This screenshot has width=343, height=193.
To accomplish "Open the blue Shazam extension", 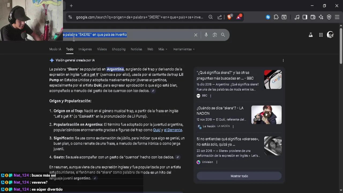I will coord(268,17).
